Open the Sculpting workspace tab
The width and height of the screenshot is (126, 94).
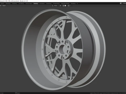tap(14, 4)
